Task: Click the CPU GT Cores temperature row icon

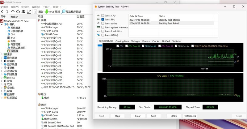Action: (42, 34)
